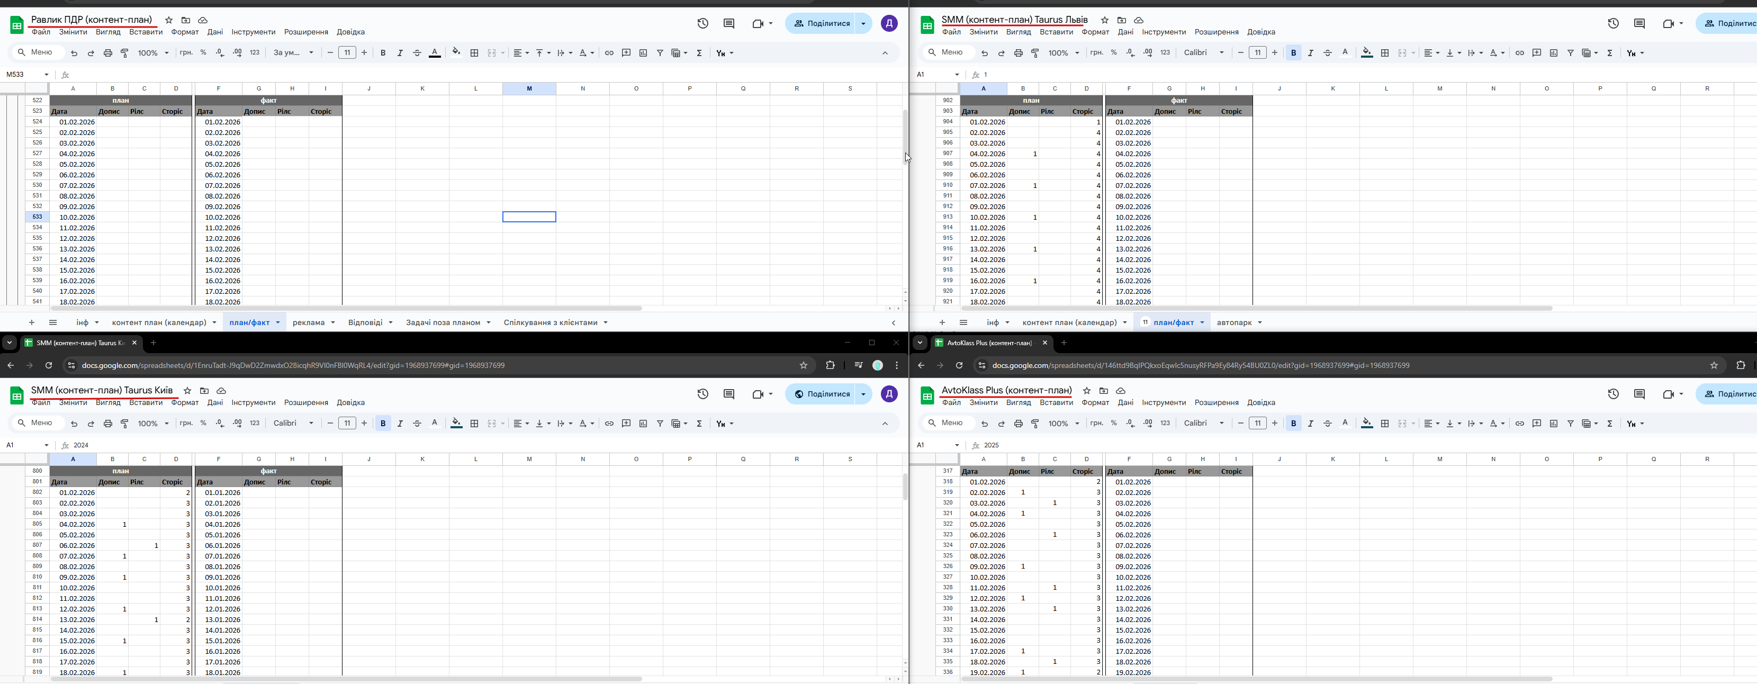Open zoom 100% dropdown in Равлик ПДР toolbar

(x=153, y=53)
